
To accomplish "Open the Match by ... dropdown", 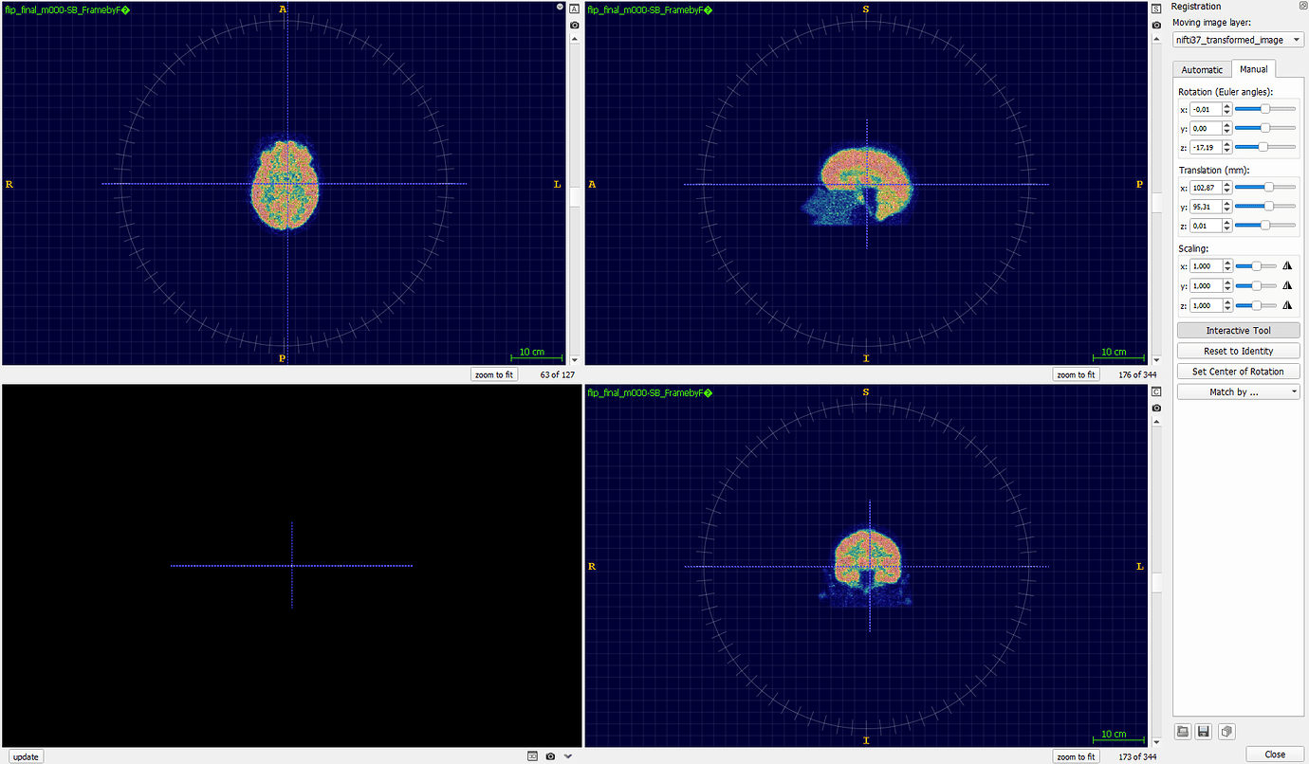I will coord(1238,391).
